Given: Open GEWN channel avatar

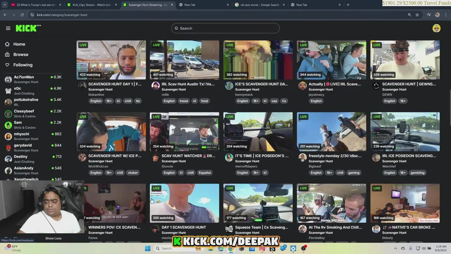Looking at the screenshot, I should click(x=376, y=85).
